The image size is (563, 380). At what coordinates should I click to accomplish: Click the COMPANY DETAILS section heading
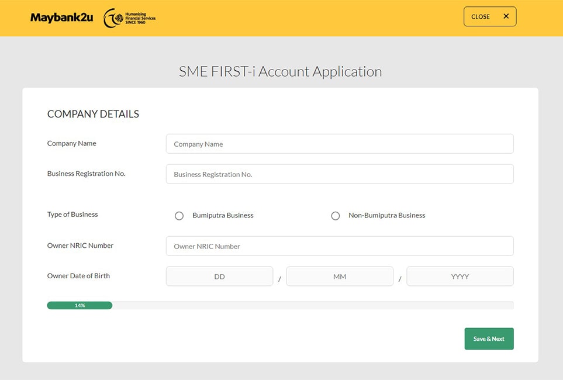(93, 114)
